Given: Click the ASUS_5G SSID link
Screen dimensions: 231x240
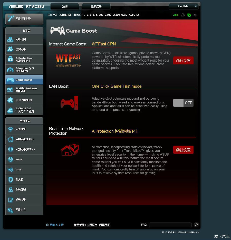Looking at the screenshot, I should tap(134, 15).
